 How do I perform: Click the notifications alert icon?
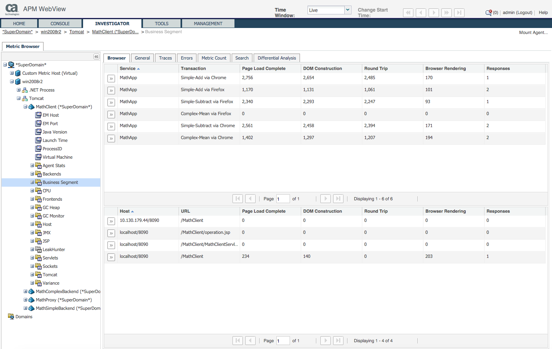pyautogui.click(x=488, y=13)
